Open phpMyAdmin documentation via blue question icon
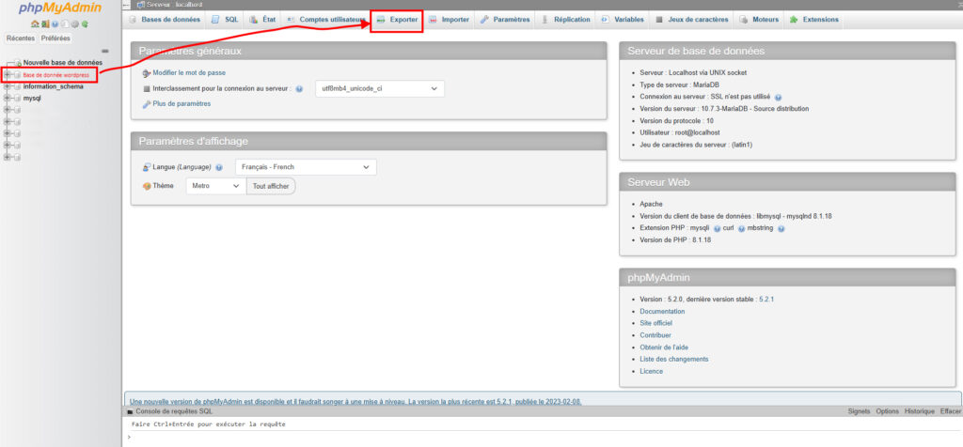 [55, 23]
